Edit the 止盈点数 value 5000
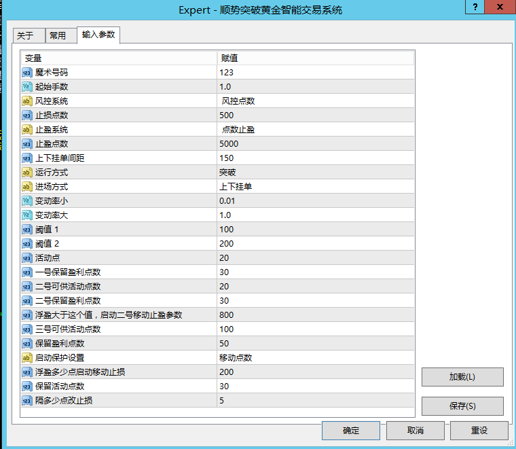The image size is (516, 449). 316,144
